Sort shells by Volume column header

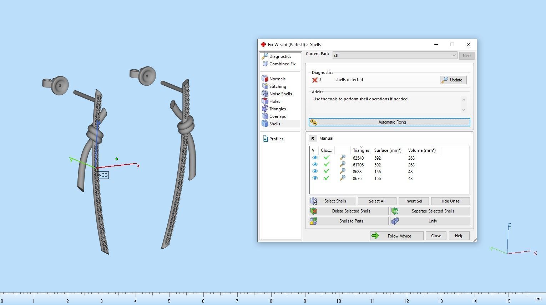pos(423,150)
